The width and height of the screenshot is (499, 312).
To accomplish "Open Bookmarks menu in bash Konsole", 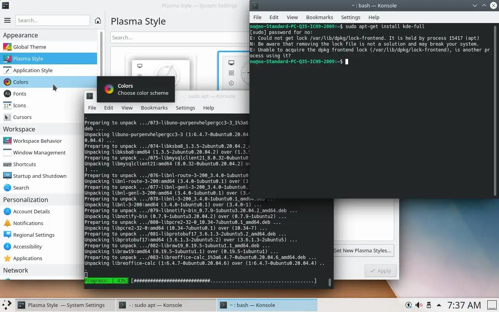I will (320, 17).
